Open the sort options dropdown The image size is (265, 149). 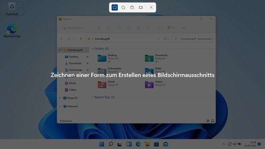click(160, 28)
